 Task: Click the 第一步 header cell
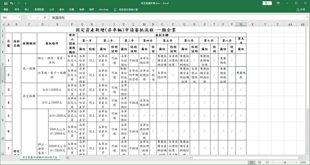(x=87, y=40)
